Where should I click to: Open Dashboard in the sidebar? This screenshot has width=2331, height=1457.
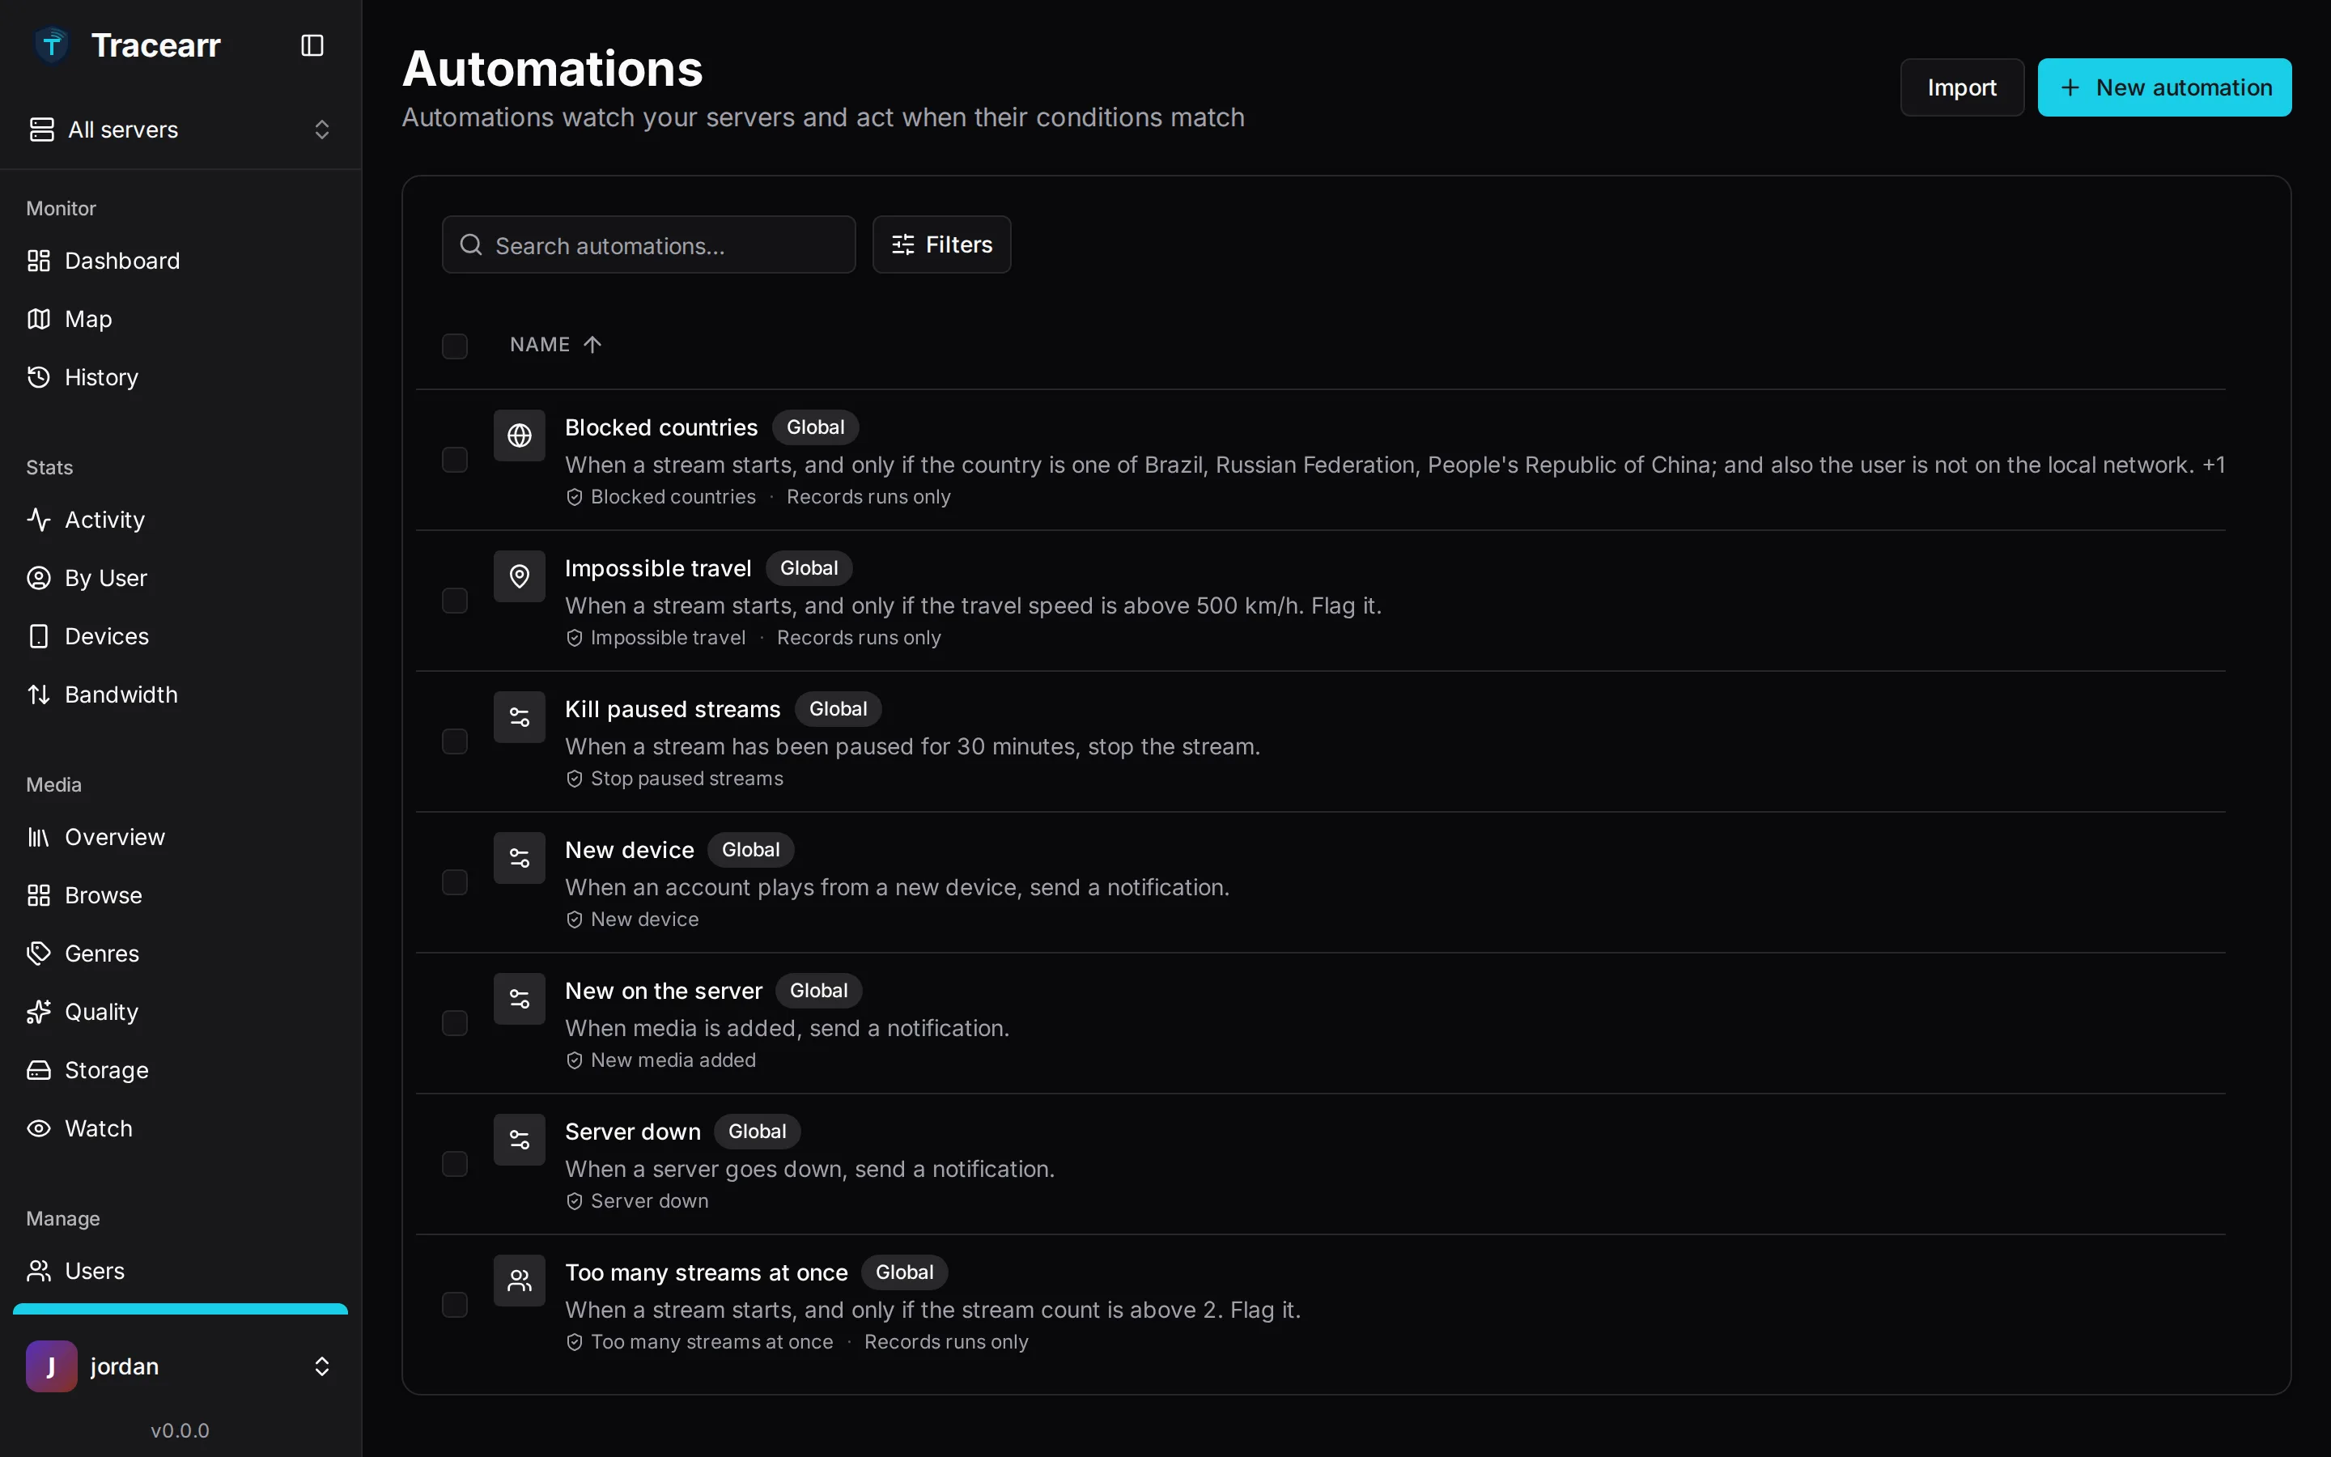coord(180,261)
